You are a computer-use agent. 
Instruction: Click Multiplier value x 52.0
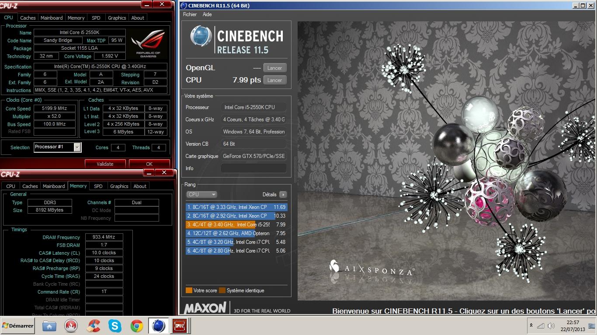click(55, 116)
